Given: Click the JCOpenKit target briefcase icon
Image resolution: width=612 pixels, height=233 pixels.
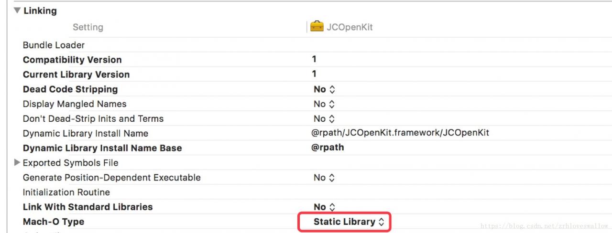Looking at the screenshot, I should pos(317,27).
